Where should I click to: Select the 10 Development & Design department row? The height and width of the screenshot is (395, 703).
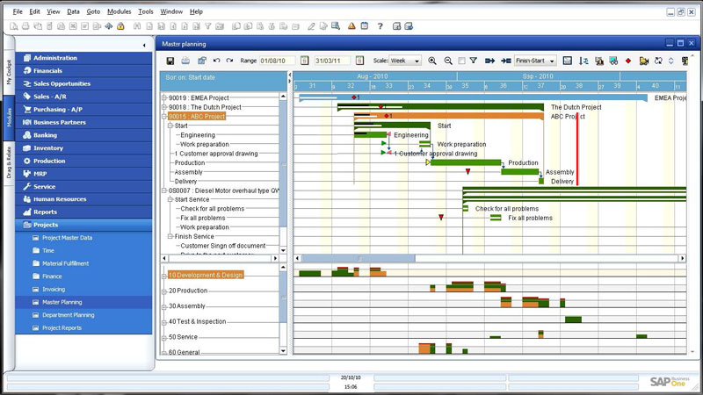(x=206, y=275)
